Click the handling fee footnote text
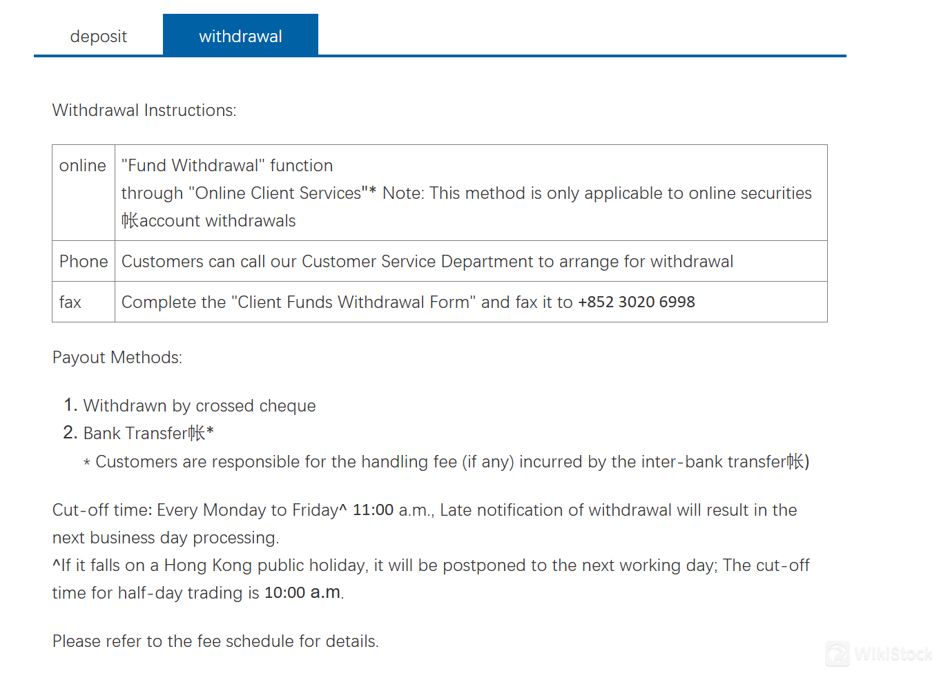The height and width of the screenshot is (678, 939). [446, 461]
